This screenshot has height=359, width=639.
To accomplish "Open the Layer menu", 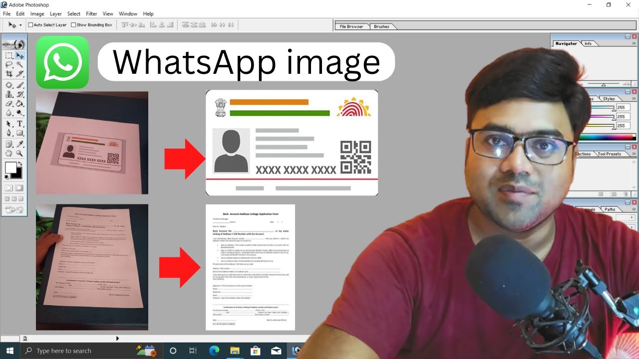I will coord(56,14).
